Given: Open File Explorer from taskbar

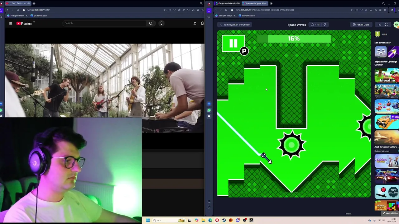Looking at the screenshot, I should [203, 220].
